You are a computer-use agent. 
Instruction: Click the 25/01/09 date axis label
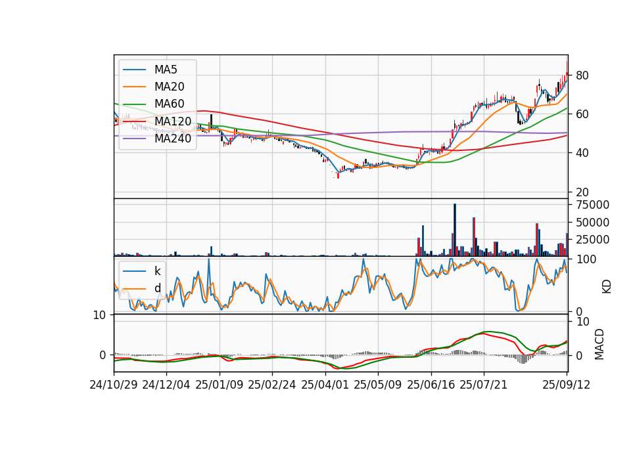click(220, 385)
